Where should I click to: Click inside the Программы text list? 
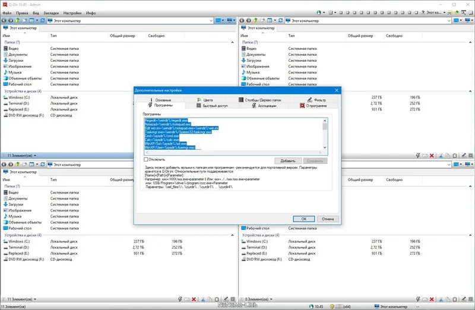click(233, 134)
